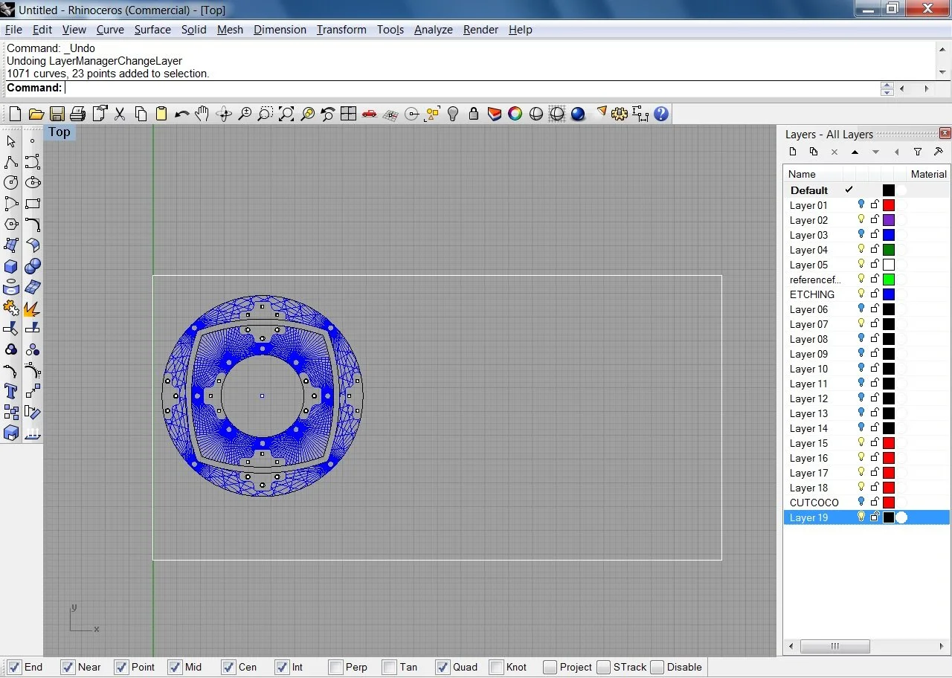
Task: Open Options with the gears icon
Action: (x=620, y=114)
